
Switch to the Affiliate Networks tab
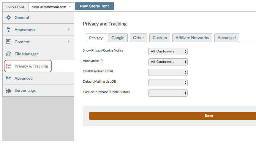click(192, 38)
